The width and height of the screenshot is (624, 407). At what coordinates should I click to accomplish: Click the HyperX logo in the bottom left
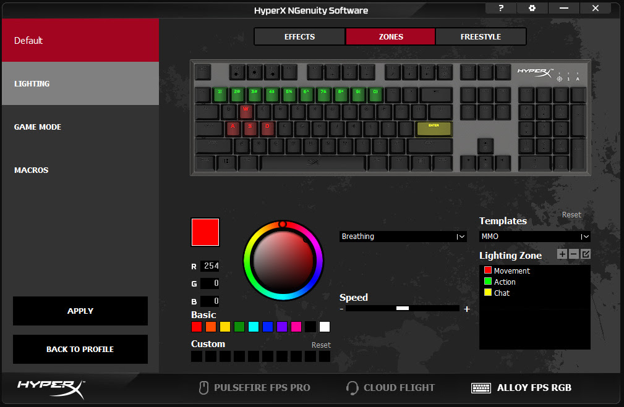tap(49, 388)
